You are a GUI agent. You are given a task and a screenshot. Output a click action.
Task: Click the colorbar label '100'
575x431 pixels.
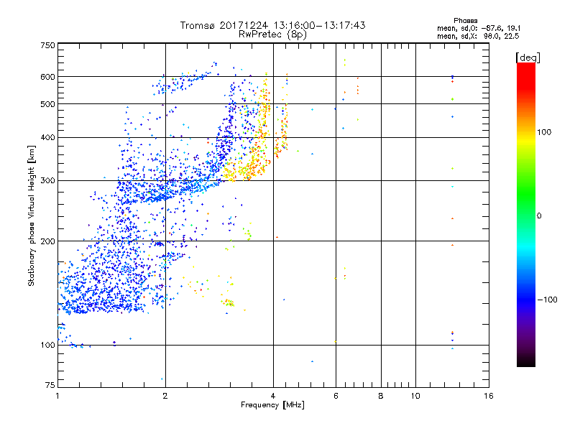[544, 132]
